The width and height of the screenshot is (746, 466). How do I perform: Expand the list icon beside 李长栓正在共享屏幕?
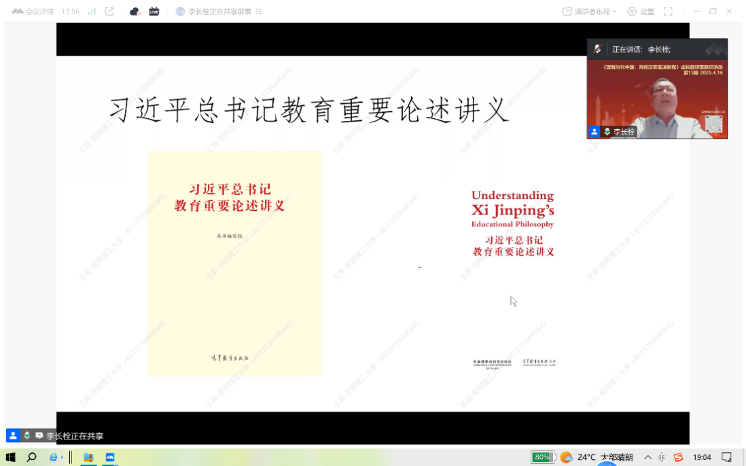258,12
